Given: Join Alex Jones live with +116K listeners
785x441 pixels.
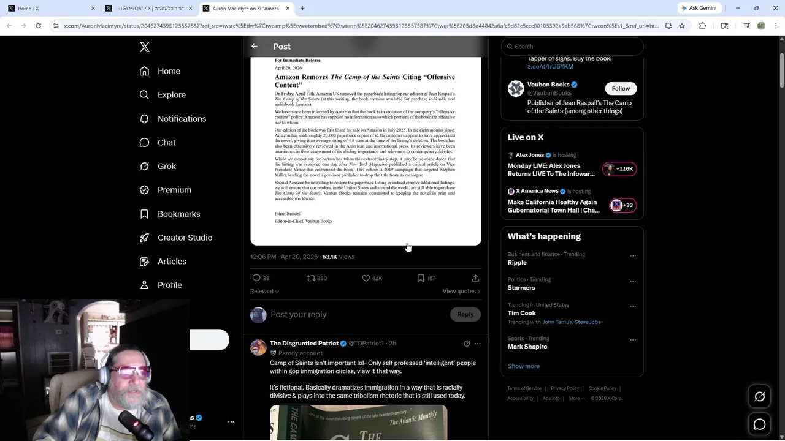Looking at the screenshot, I should pyautogui.click(x=620, y=169).
